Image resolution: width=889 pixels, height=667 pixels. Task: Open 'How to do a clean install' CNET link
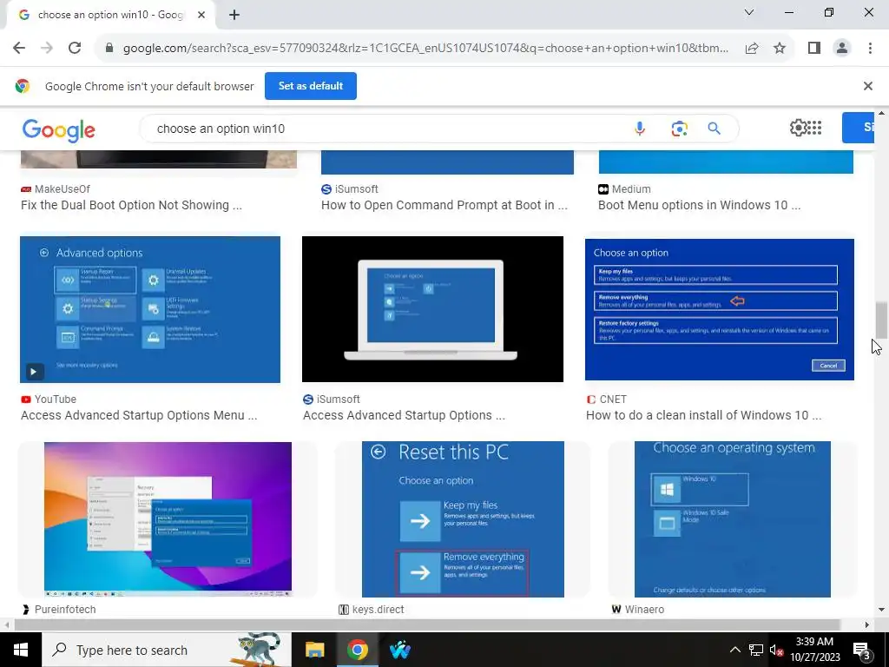pyautogui.click(x=703, y=415)
